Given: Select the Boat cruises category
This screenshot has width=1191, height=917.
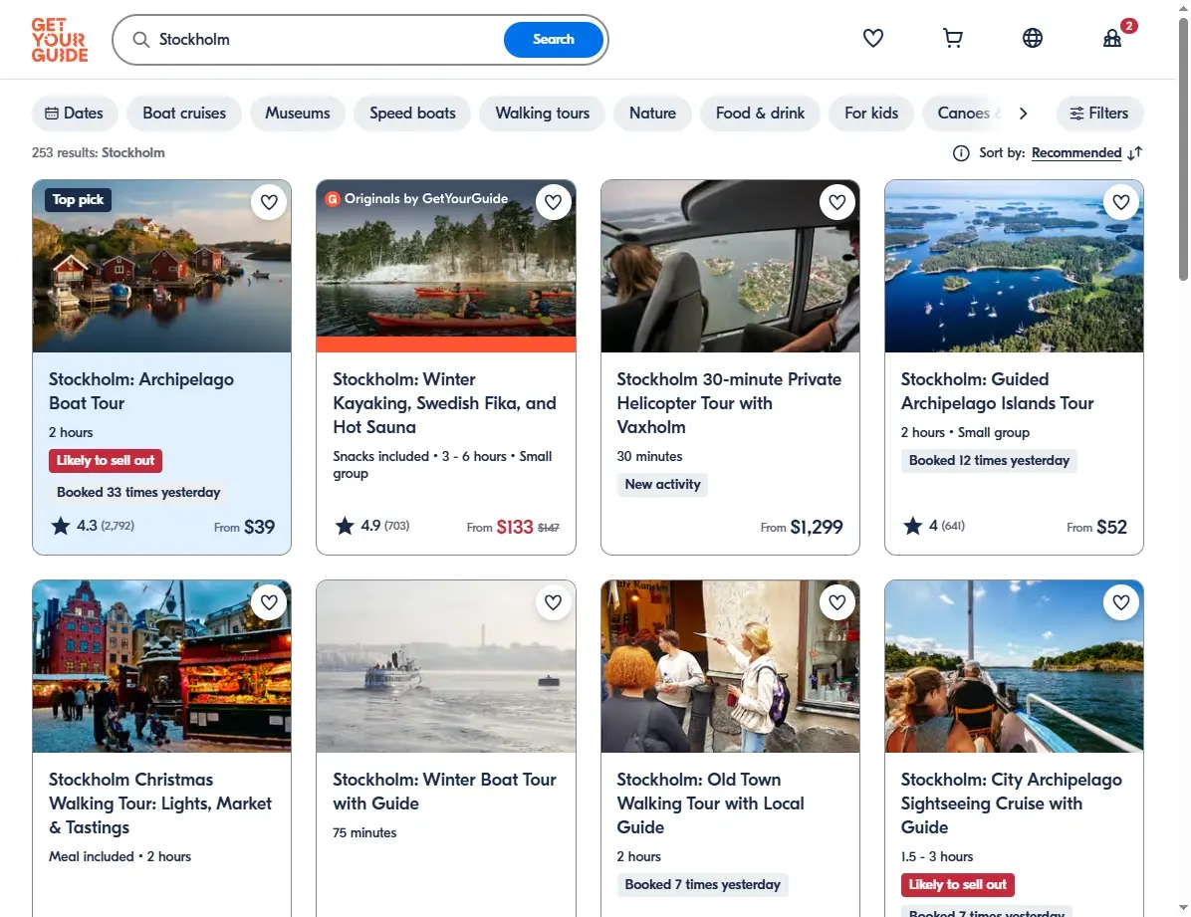Looking at the screenshot, I should pyautogui.click(x=184, y=114).
